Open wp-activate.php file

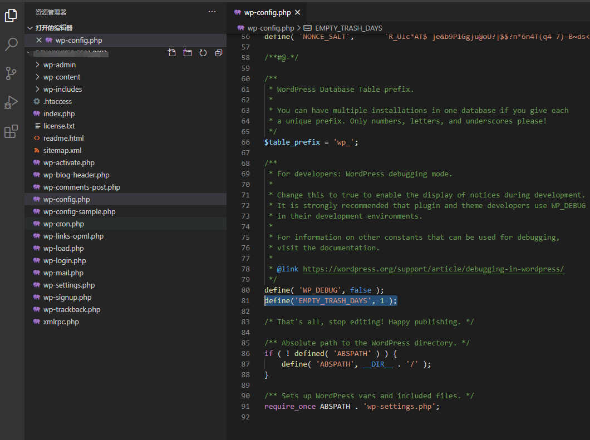(x=126, y=163)
